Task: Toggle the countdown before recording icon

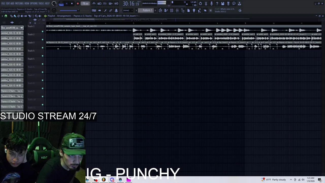Action: (105, 4)
